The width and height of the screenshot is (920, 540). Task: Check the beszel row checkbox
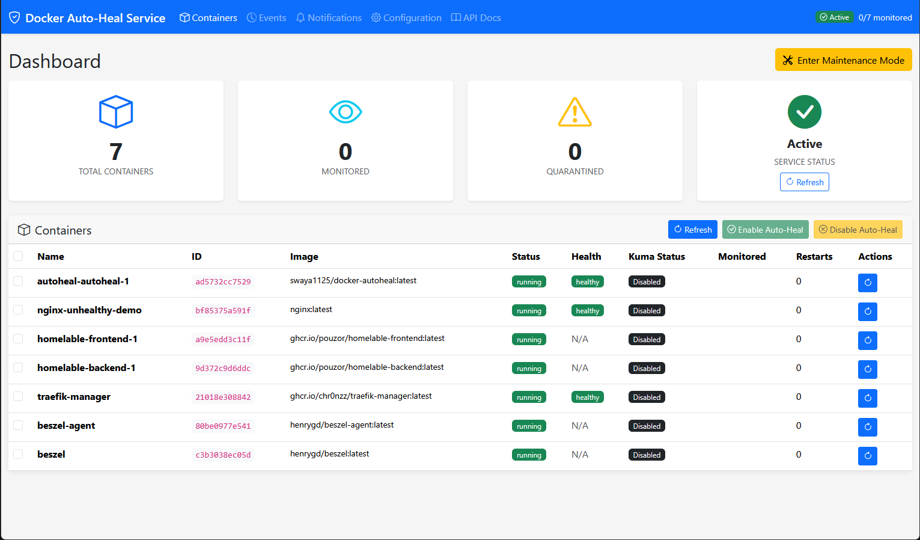(x=18, y=454)
